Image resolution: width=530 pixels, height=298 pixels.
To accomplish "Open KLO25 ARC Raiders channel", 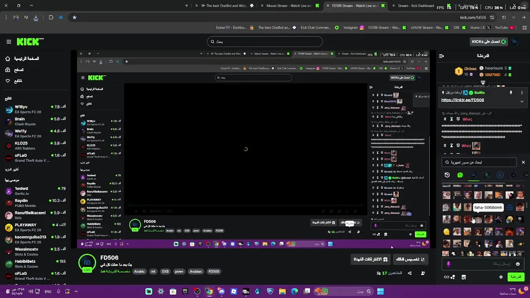I will point(35,146).
